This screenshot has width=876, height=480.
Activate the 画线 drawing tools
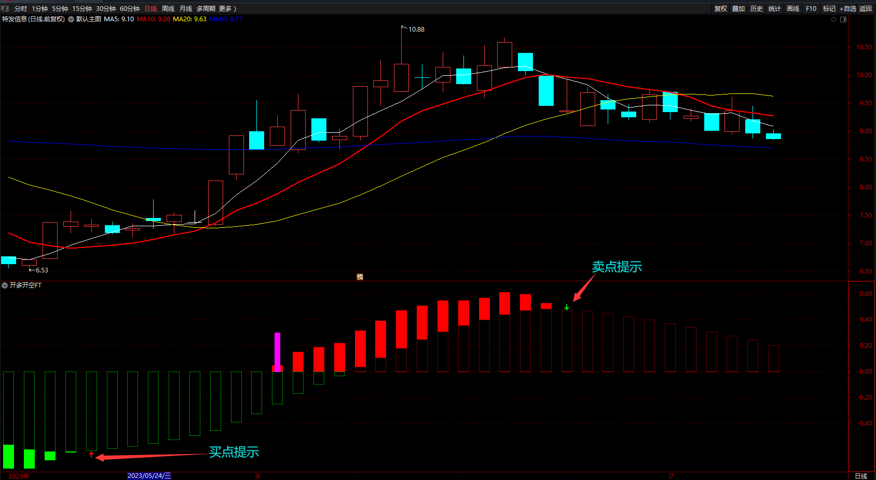click(x=793, y=9)
